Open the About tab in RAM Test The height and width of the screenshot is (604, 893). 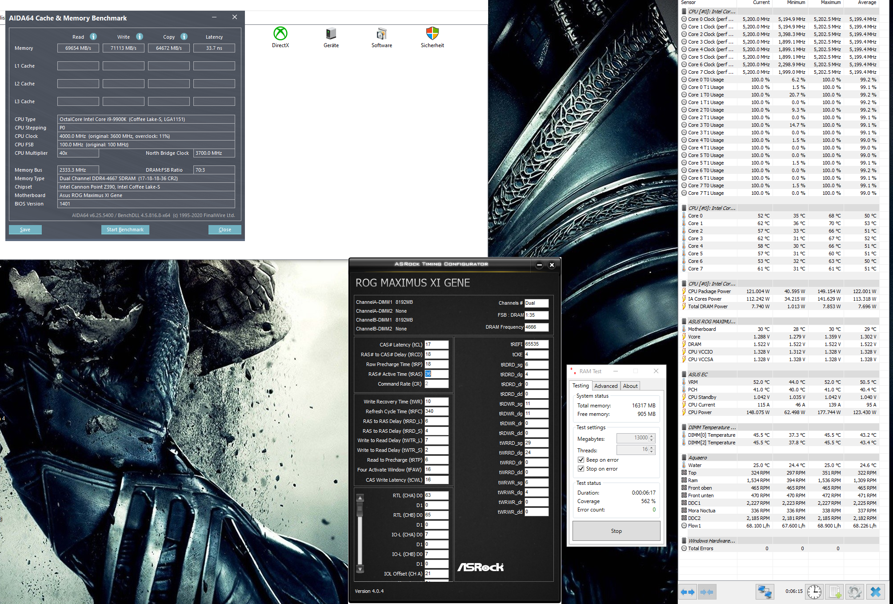630,386
